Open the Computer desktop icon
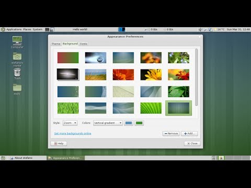Viewport: 251px width, 188px height. tap(17, 42)
